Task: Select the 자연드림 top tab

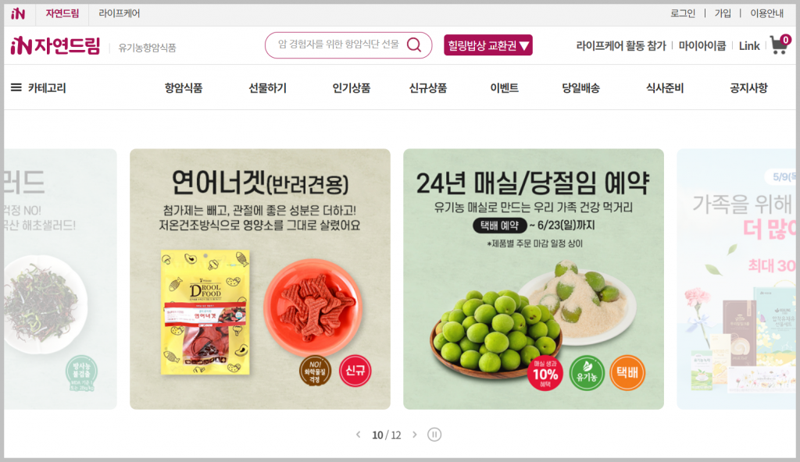Action: click(62, 13)
